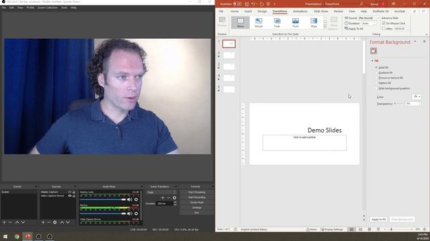Open the OBS Tools menu
Viewport: 430px width, 241px height.
coord(64,7)
